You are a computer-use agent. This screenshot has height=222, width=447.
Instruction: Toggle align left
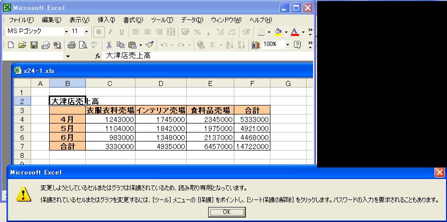pos(135,32)
